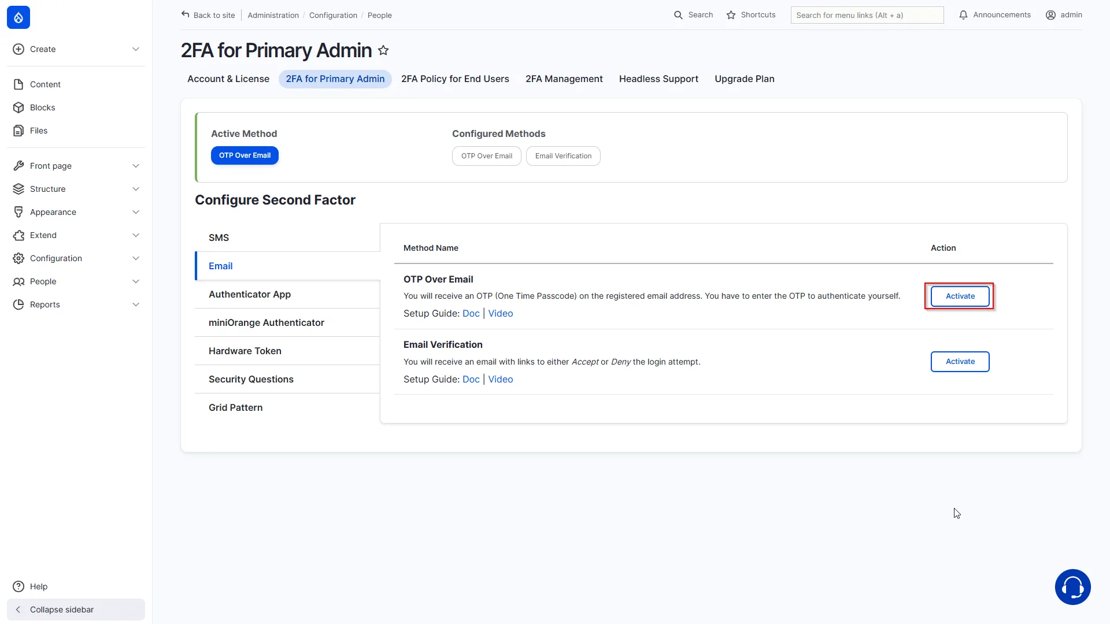This screenshot has height=624, width=1110.
Task: Click the Front page wrench icon
Action: coord(18,166)
